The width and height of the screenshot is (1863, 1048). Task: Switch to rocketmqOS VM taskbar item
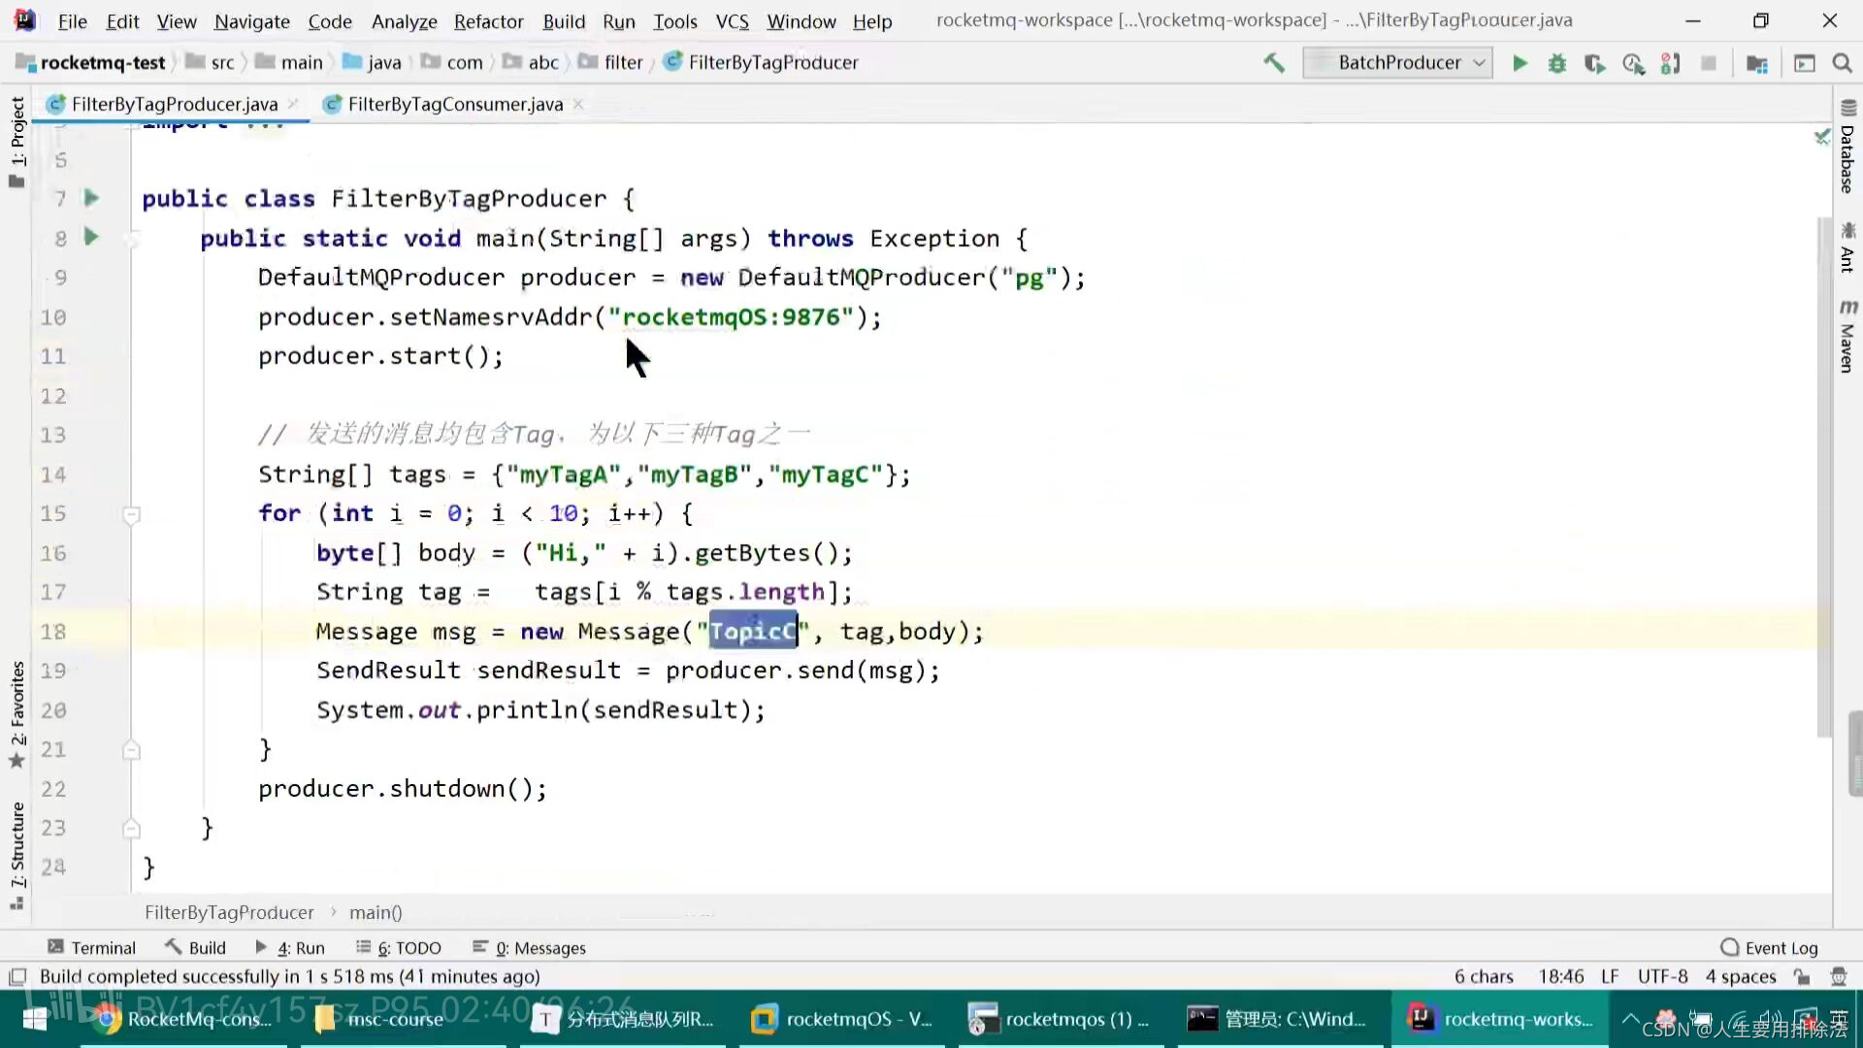click(x=842, y=1020)
